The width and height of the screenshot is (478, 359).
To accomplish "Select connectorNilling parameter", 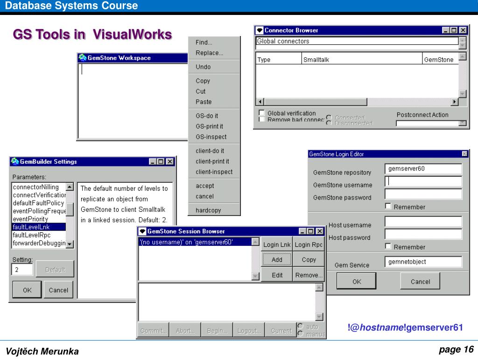I will 39,187.
